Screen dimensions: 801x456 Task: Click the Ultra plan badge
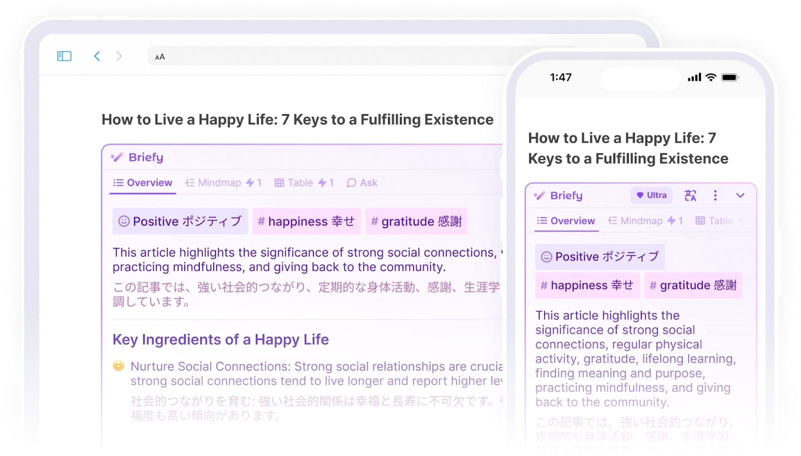651,195
